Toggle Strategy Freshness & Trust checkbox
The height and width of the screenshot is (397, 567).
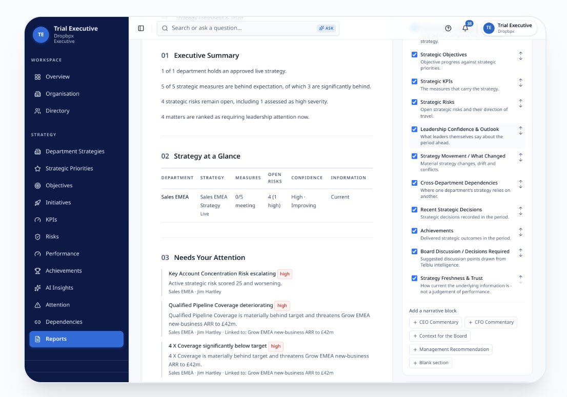pos(414,278)
